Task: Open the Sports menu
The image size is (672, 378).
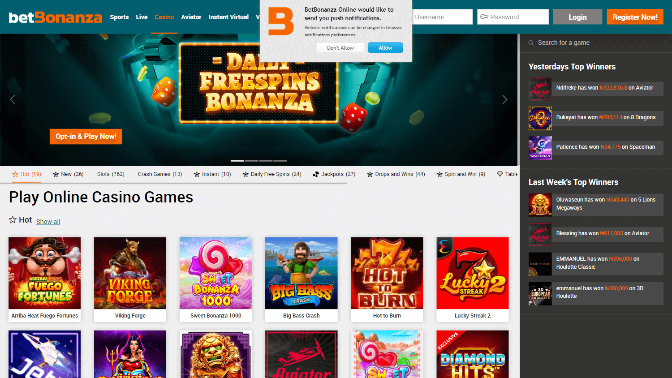Action: click(119, 17)
